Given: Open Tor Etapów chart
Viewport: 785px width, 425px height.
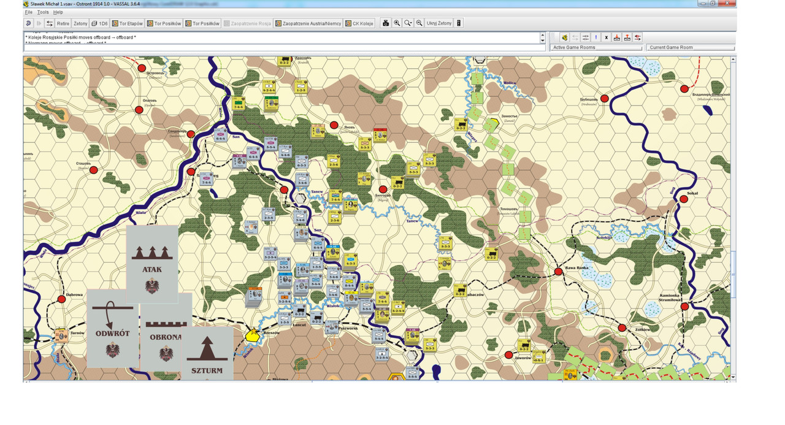Looking at the screenshot, I should click(x=127, y=23).
